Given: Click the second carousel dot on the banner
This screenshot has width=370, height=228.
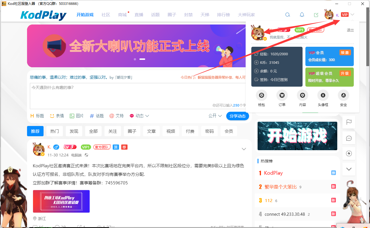Looking at the screenshot, I should pos(142,59).
